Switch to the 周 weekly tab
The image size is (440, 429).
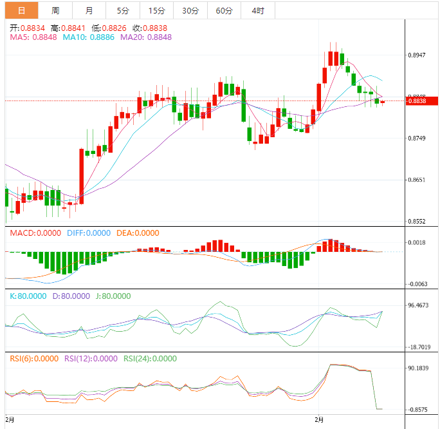55,10
